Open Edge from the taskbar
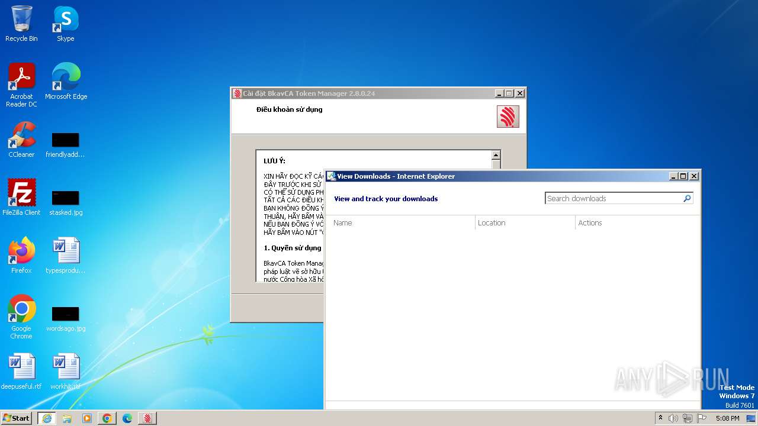 (x=127, y=418)
